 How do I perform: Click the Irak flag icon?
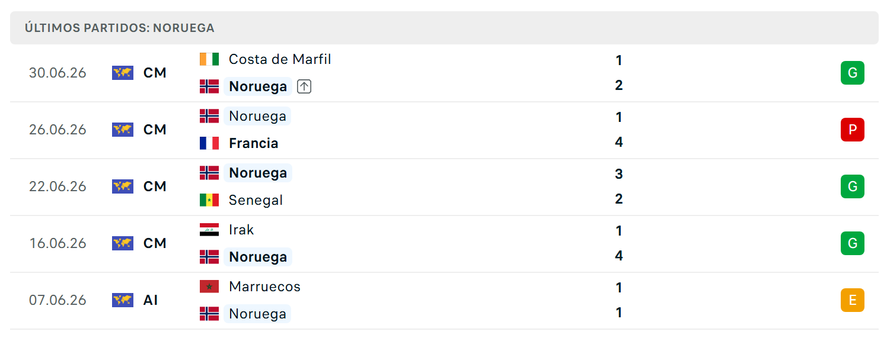[209, 230]
